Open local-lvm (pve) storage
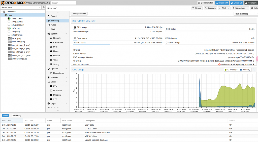 18,42
